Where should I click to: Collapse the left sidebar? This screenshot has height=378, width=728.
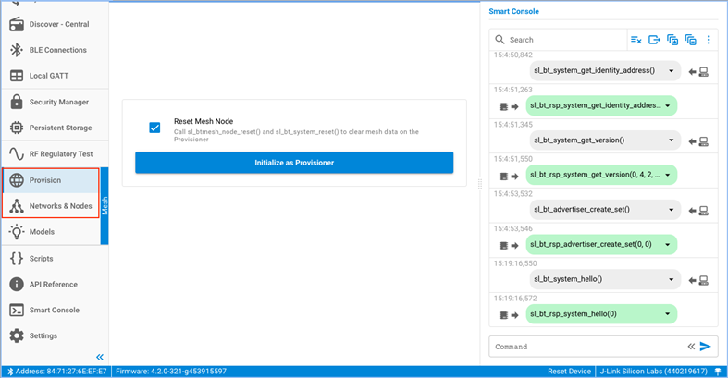tap(100, 357)
